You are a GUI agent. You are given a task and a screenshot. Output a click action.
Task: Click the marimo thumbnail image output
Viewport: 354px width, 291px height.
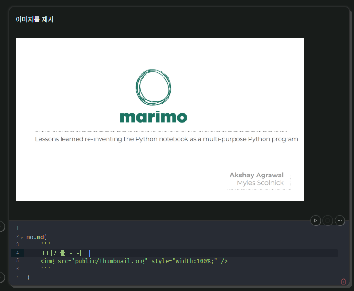coord(160,120)
